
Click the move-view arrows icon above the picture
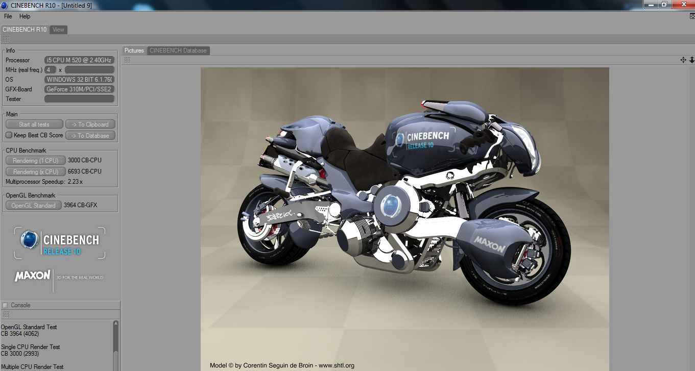coord(683,60)
